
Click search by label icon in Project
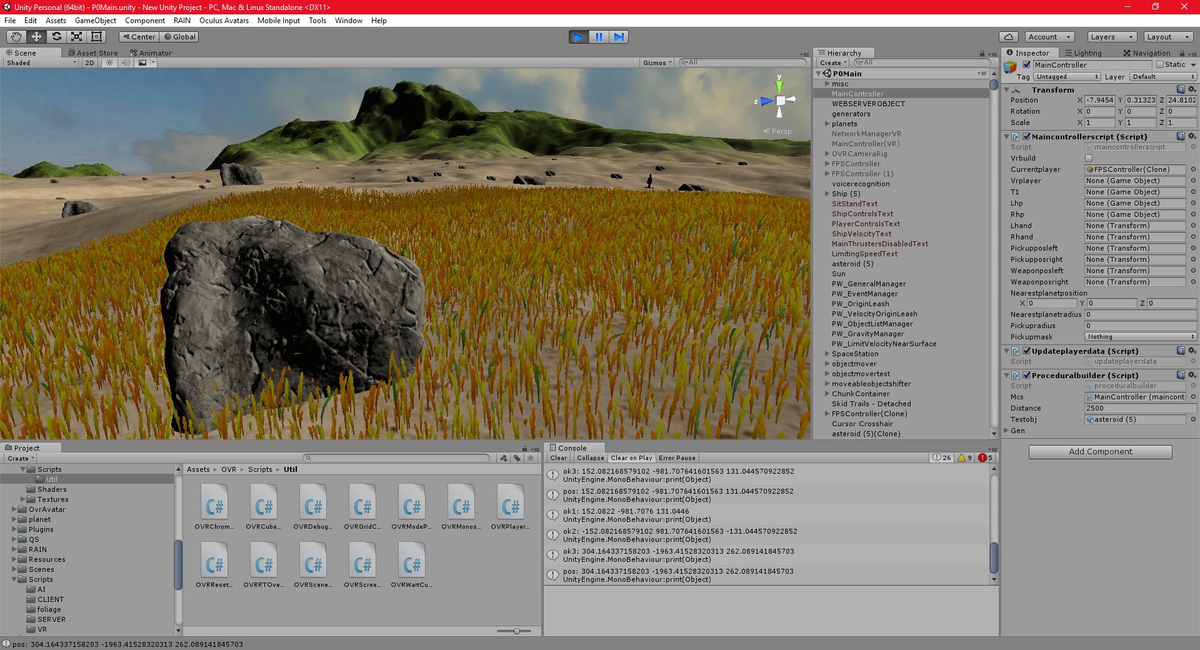tap(517, 458)
